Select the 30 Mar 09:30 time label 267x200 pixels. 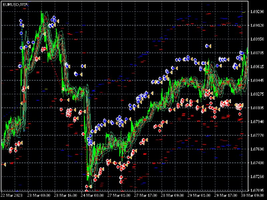click(253, 195)
